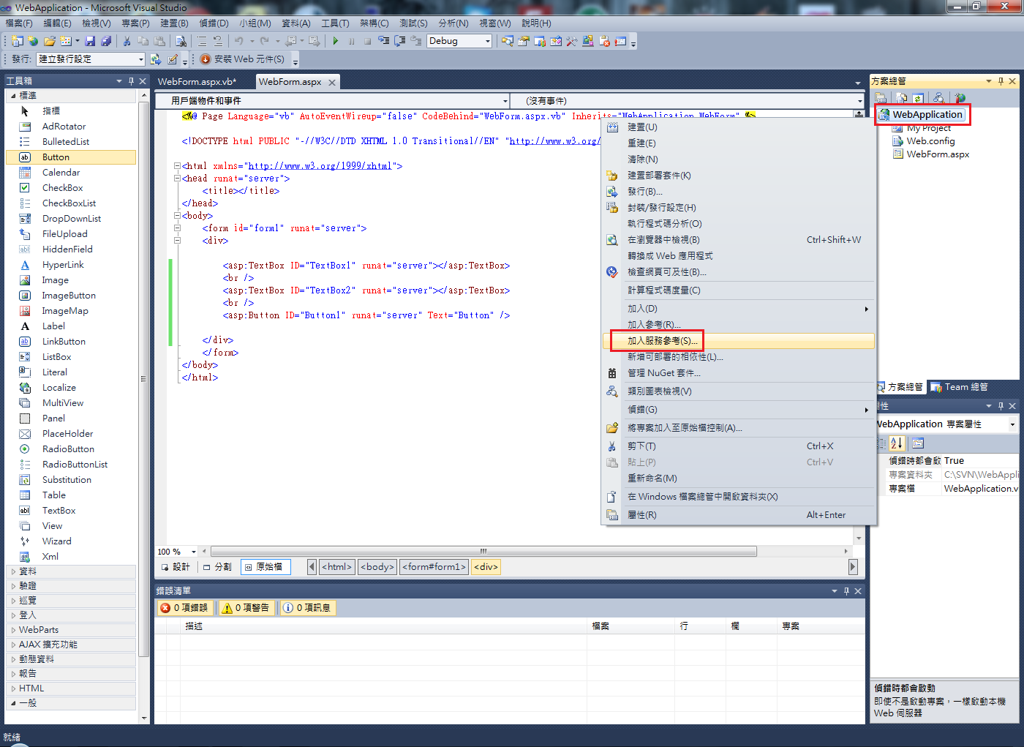
Task: Select Manage NuGet Packages in context menu
Action: point(738,373)
